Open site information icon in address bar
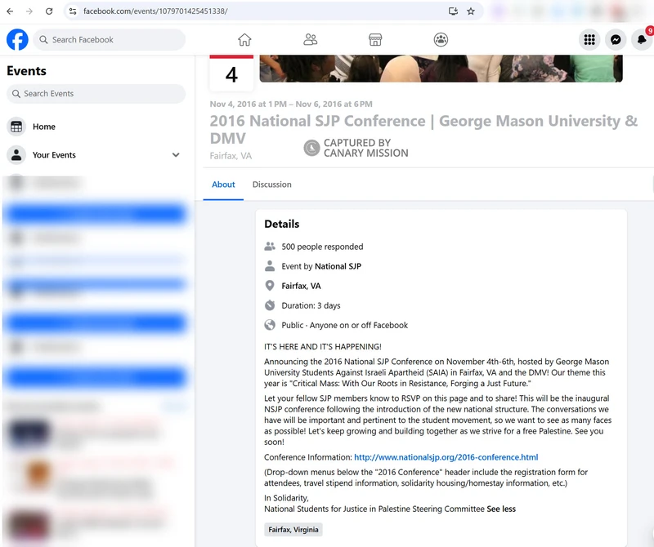The width and height of the screenshot is (654, 547). coord(73,11)
